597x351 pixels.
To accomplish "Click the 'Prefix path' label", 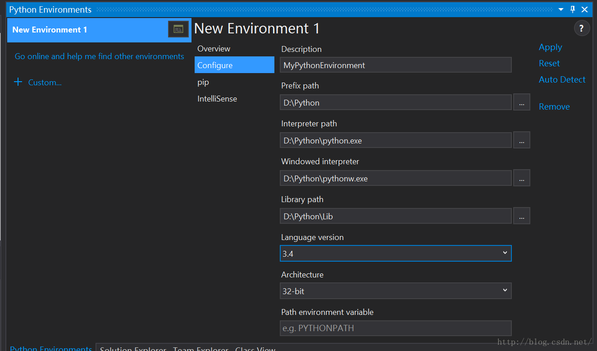I will [300, 86].
